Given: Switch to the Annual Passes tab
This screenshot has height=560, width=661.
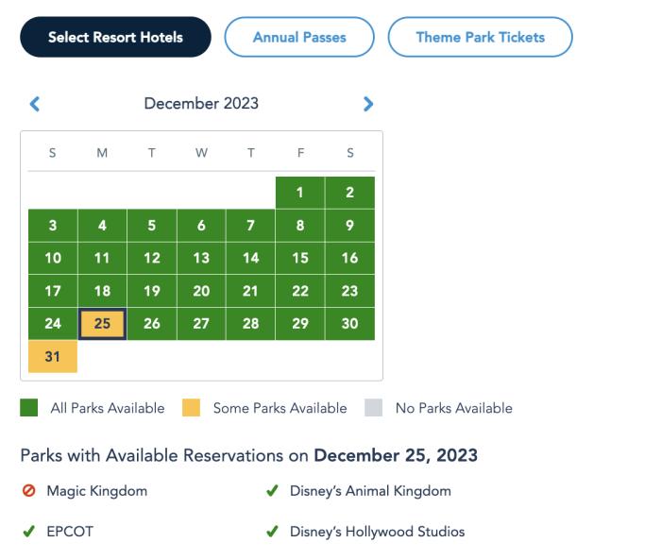Looking at the screenshot, I should pyautogui.click(x=299, y=37).
